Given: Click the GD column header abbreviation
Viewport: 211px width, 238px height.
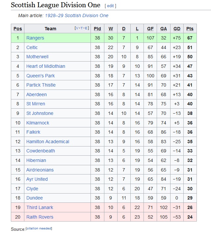Looking at the screenshot, I should (177, 29).
